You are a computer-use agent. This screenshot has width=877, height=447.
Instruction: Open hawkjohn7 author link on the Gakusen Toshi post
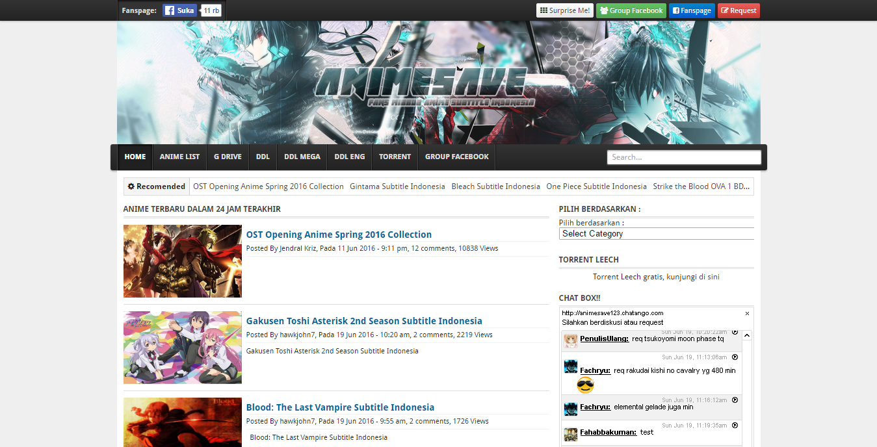tap(298, 335)
